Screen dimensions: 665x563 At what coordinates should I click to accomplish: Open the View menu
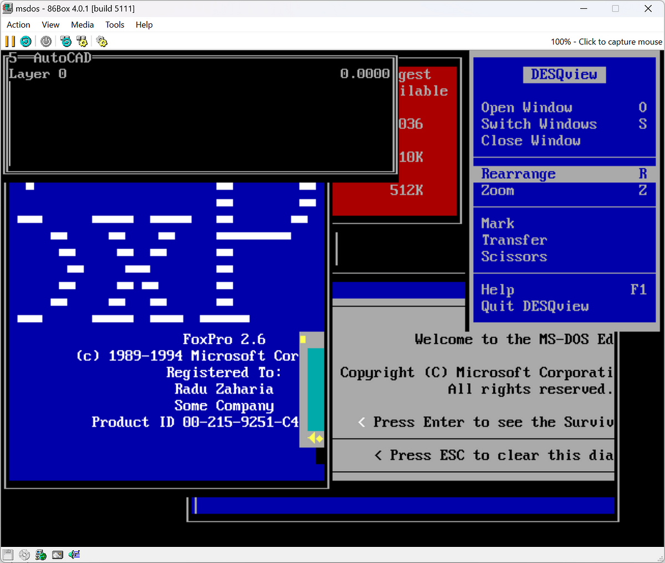click(50, 25)
